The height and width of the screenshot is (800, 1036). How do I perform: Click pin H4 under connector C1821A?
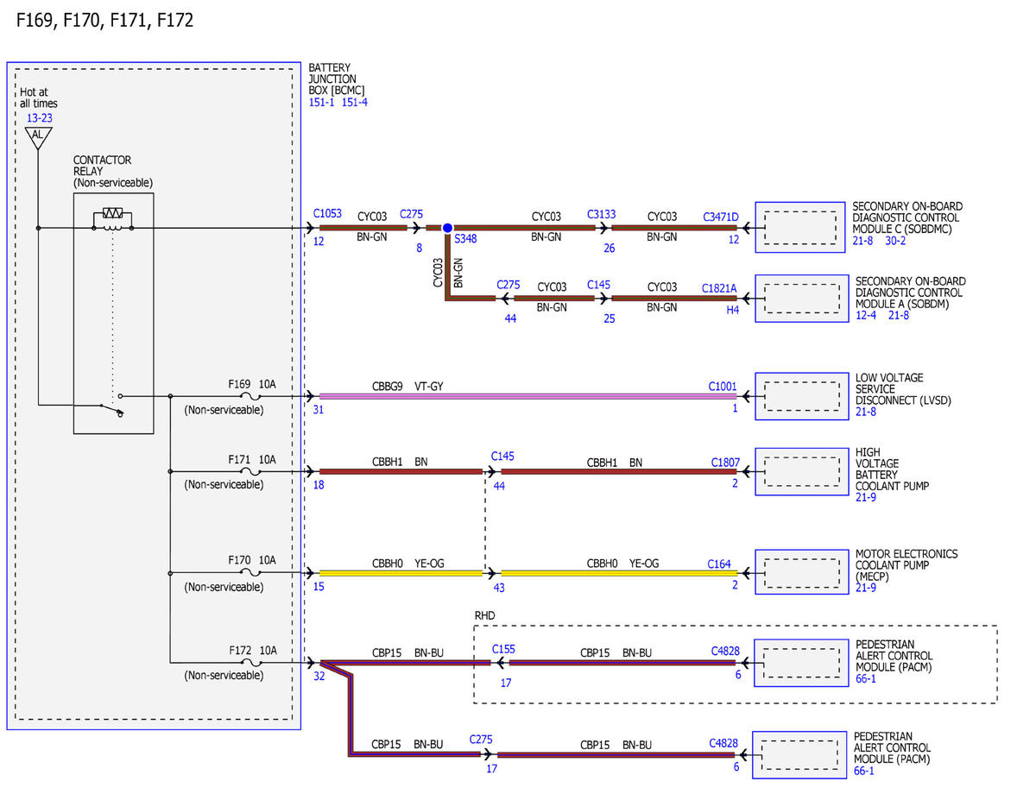[x=732, y=310]
